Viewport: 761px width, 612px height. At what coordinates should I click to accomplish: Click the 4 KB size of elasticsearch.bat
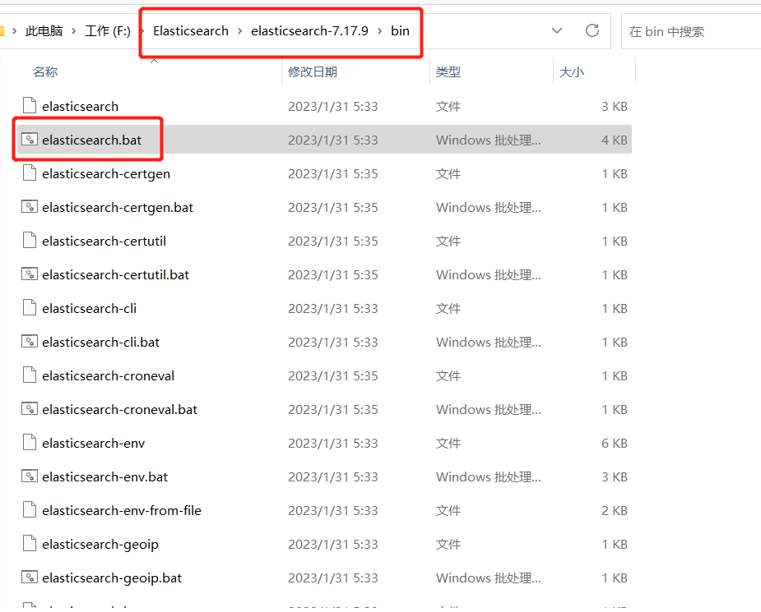click(615, 140)
